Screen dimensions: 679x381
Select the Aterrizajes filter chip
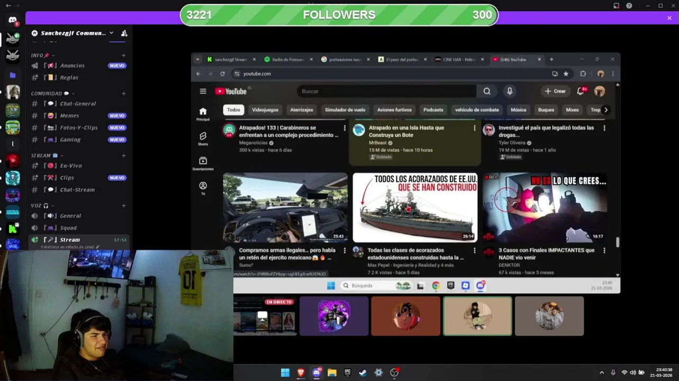pos(302,110)
